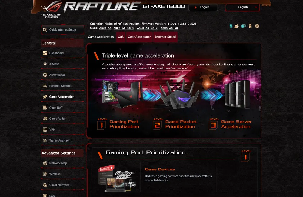The image size is (303, 197).
Task: Click the USB status icon at top right
Action: click(x=250, y=26)
